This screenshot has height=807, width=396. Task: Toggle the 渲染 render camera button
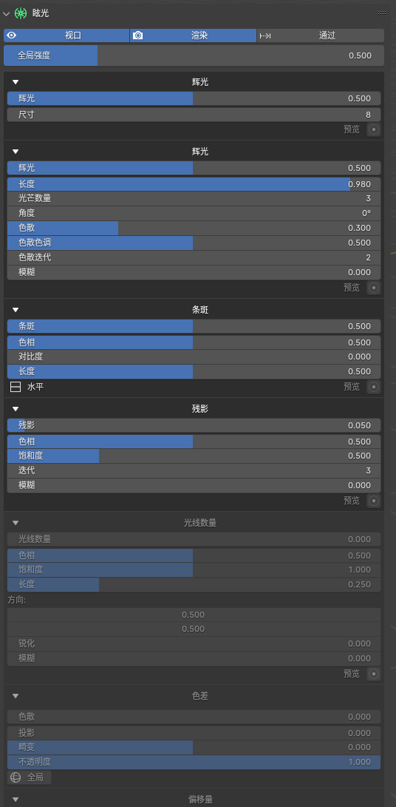193,36
